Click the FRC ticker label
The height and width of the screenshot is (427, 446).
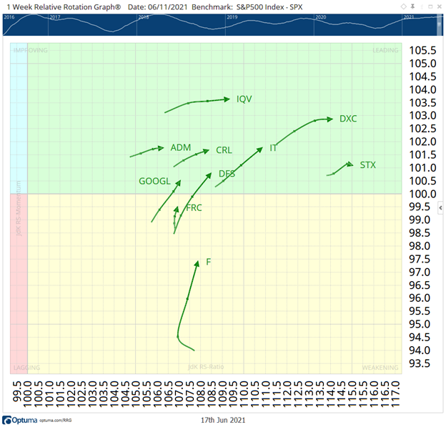(x=194, y=208)
